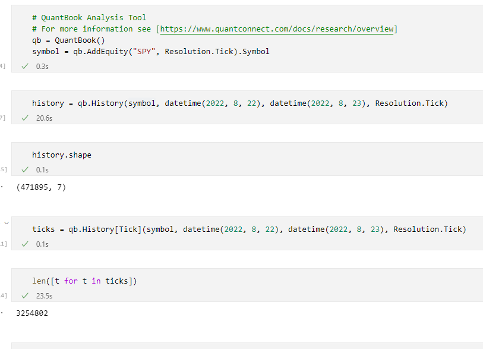Screen dimensions: 483x349
Task: Collapse the ticks History[Tick] cell chevron
Action: [7, 223]
